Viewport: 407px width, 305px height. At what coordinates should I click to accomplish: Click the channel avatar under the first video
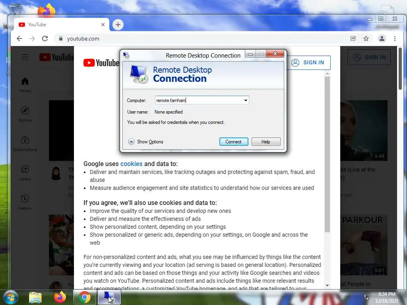pyautogui.click(x=56, y=174)
